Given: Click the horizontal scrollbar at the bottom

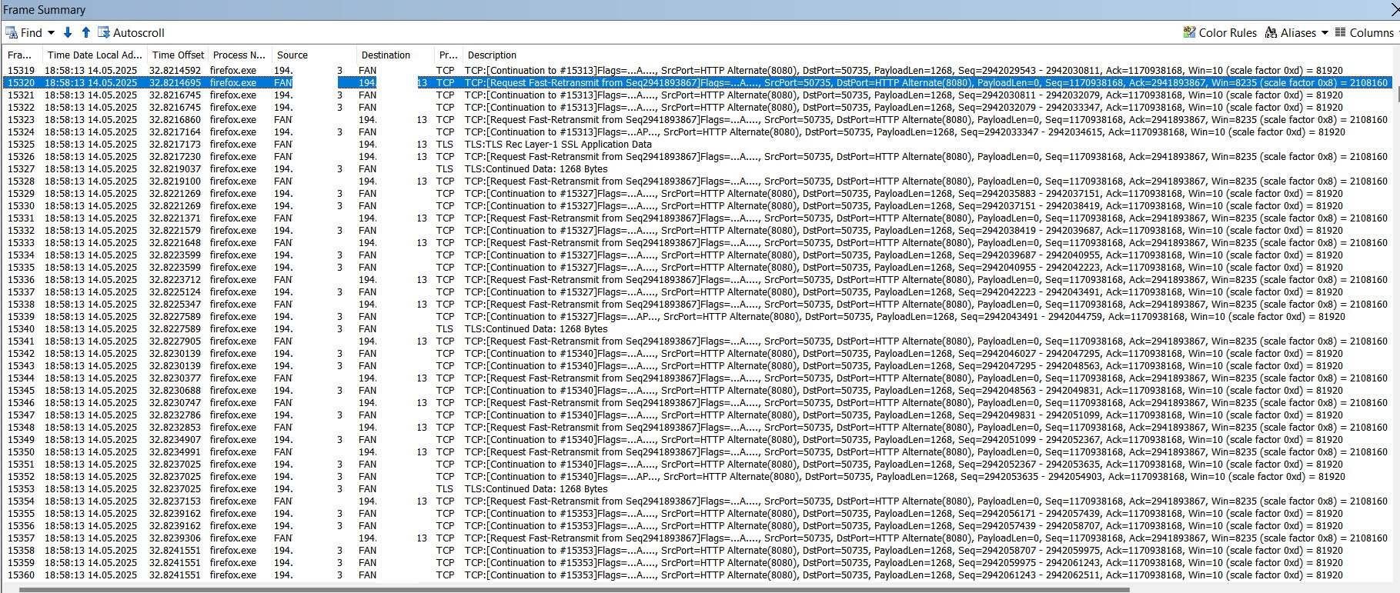Looking at the screenshot, I should pos(573,590).
